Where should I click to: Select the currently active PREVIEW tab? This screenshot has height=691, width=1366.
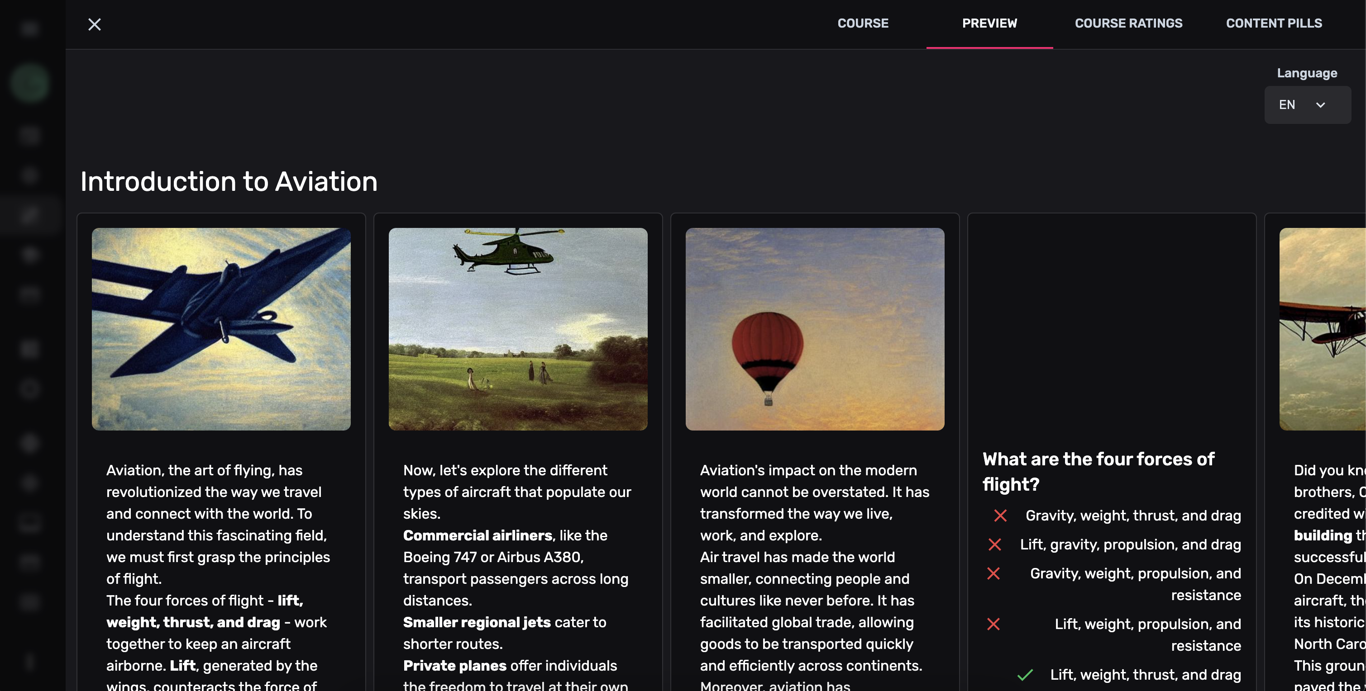coord(989,24)
